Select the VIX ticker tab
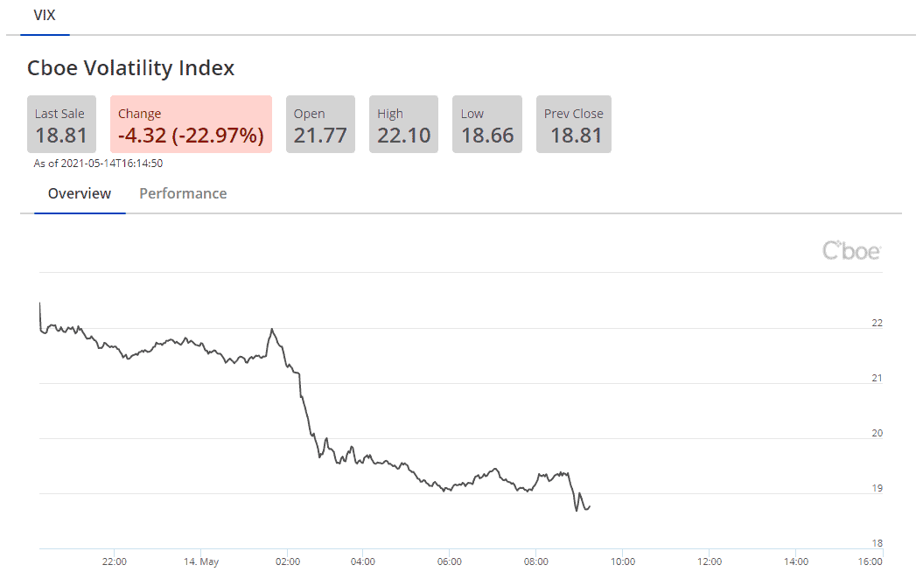The width and height of the screenshot is (923, 586). click(44, 15)
